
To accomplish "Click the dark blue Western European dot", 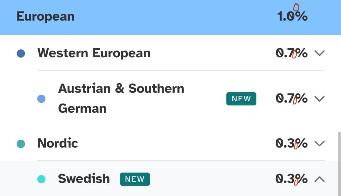I will pos(21,53).
